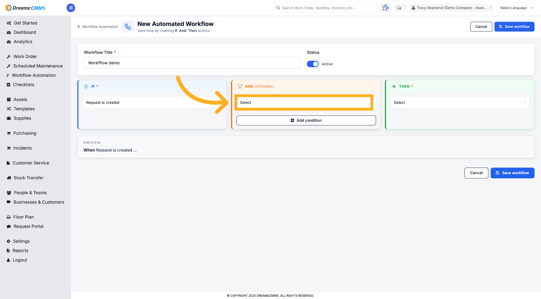Click the search magnifier icon
This screenshot has height=299, width=541.
pos(278,8)
